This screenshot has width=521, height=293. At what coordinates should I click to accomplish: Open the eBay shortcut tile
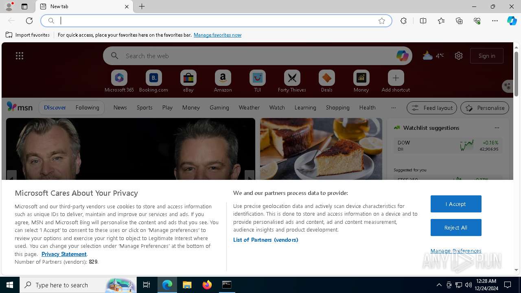(188, 81)
